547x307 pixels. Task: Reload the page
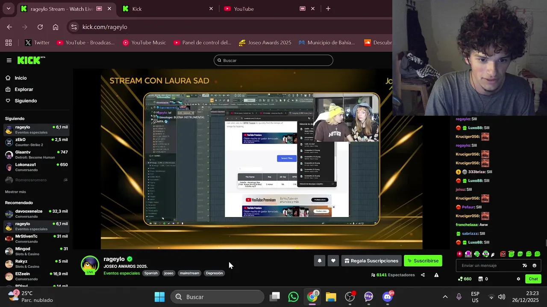click(40, 27)
